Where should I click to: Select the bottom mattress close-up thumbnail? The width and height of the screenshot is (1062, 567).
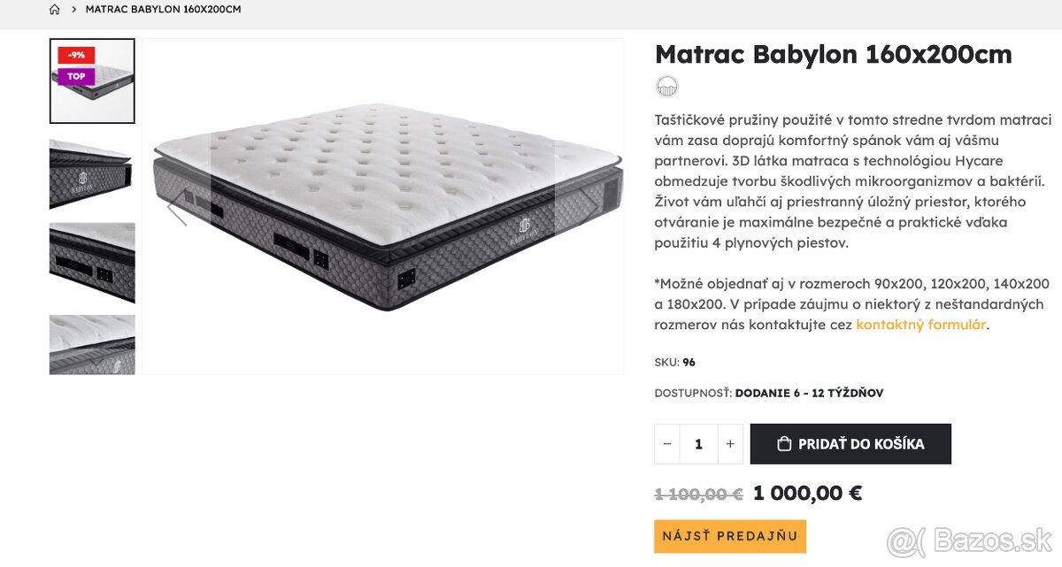pyautogui.click(x=92, y=345)
